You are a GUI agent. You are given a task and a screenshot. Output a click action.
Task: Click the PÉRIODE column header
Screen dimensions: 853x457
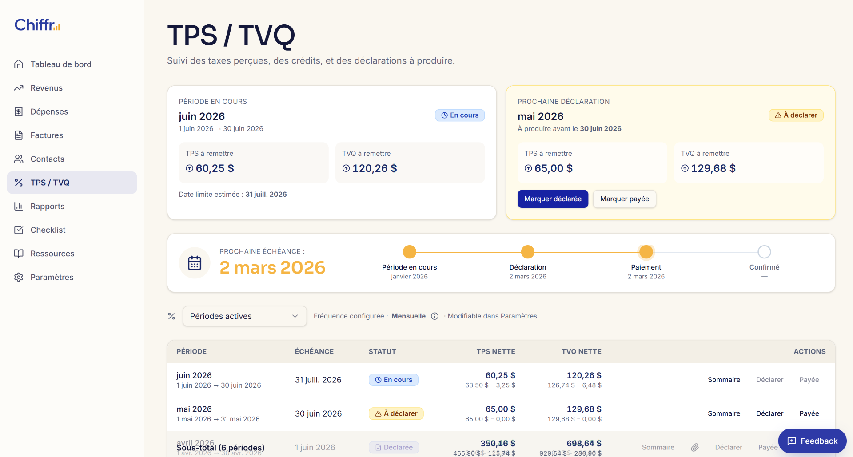pyautogui.click(x=191, y=351)
